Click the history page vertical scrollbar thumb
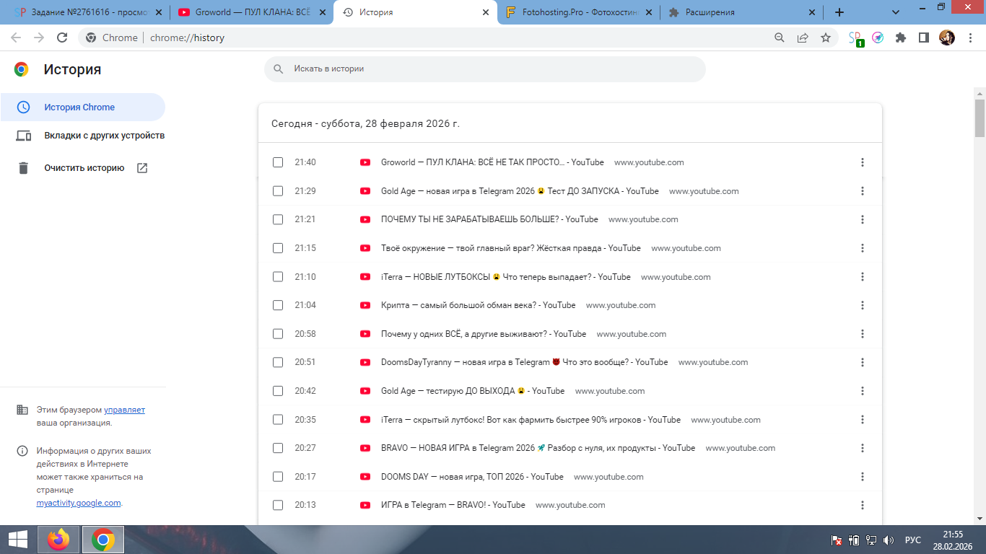Screen dimensions: 986x554 pyautogui.click(x=980, y=118)
